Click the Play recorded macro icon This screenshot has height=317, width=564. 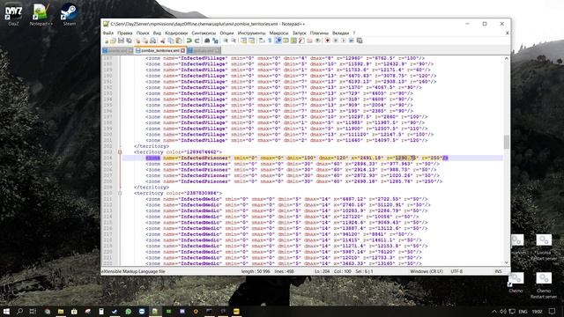tap(343, 41)
